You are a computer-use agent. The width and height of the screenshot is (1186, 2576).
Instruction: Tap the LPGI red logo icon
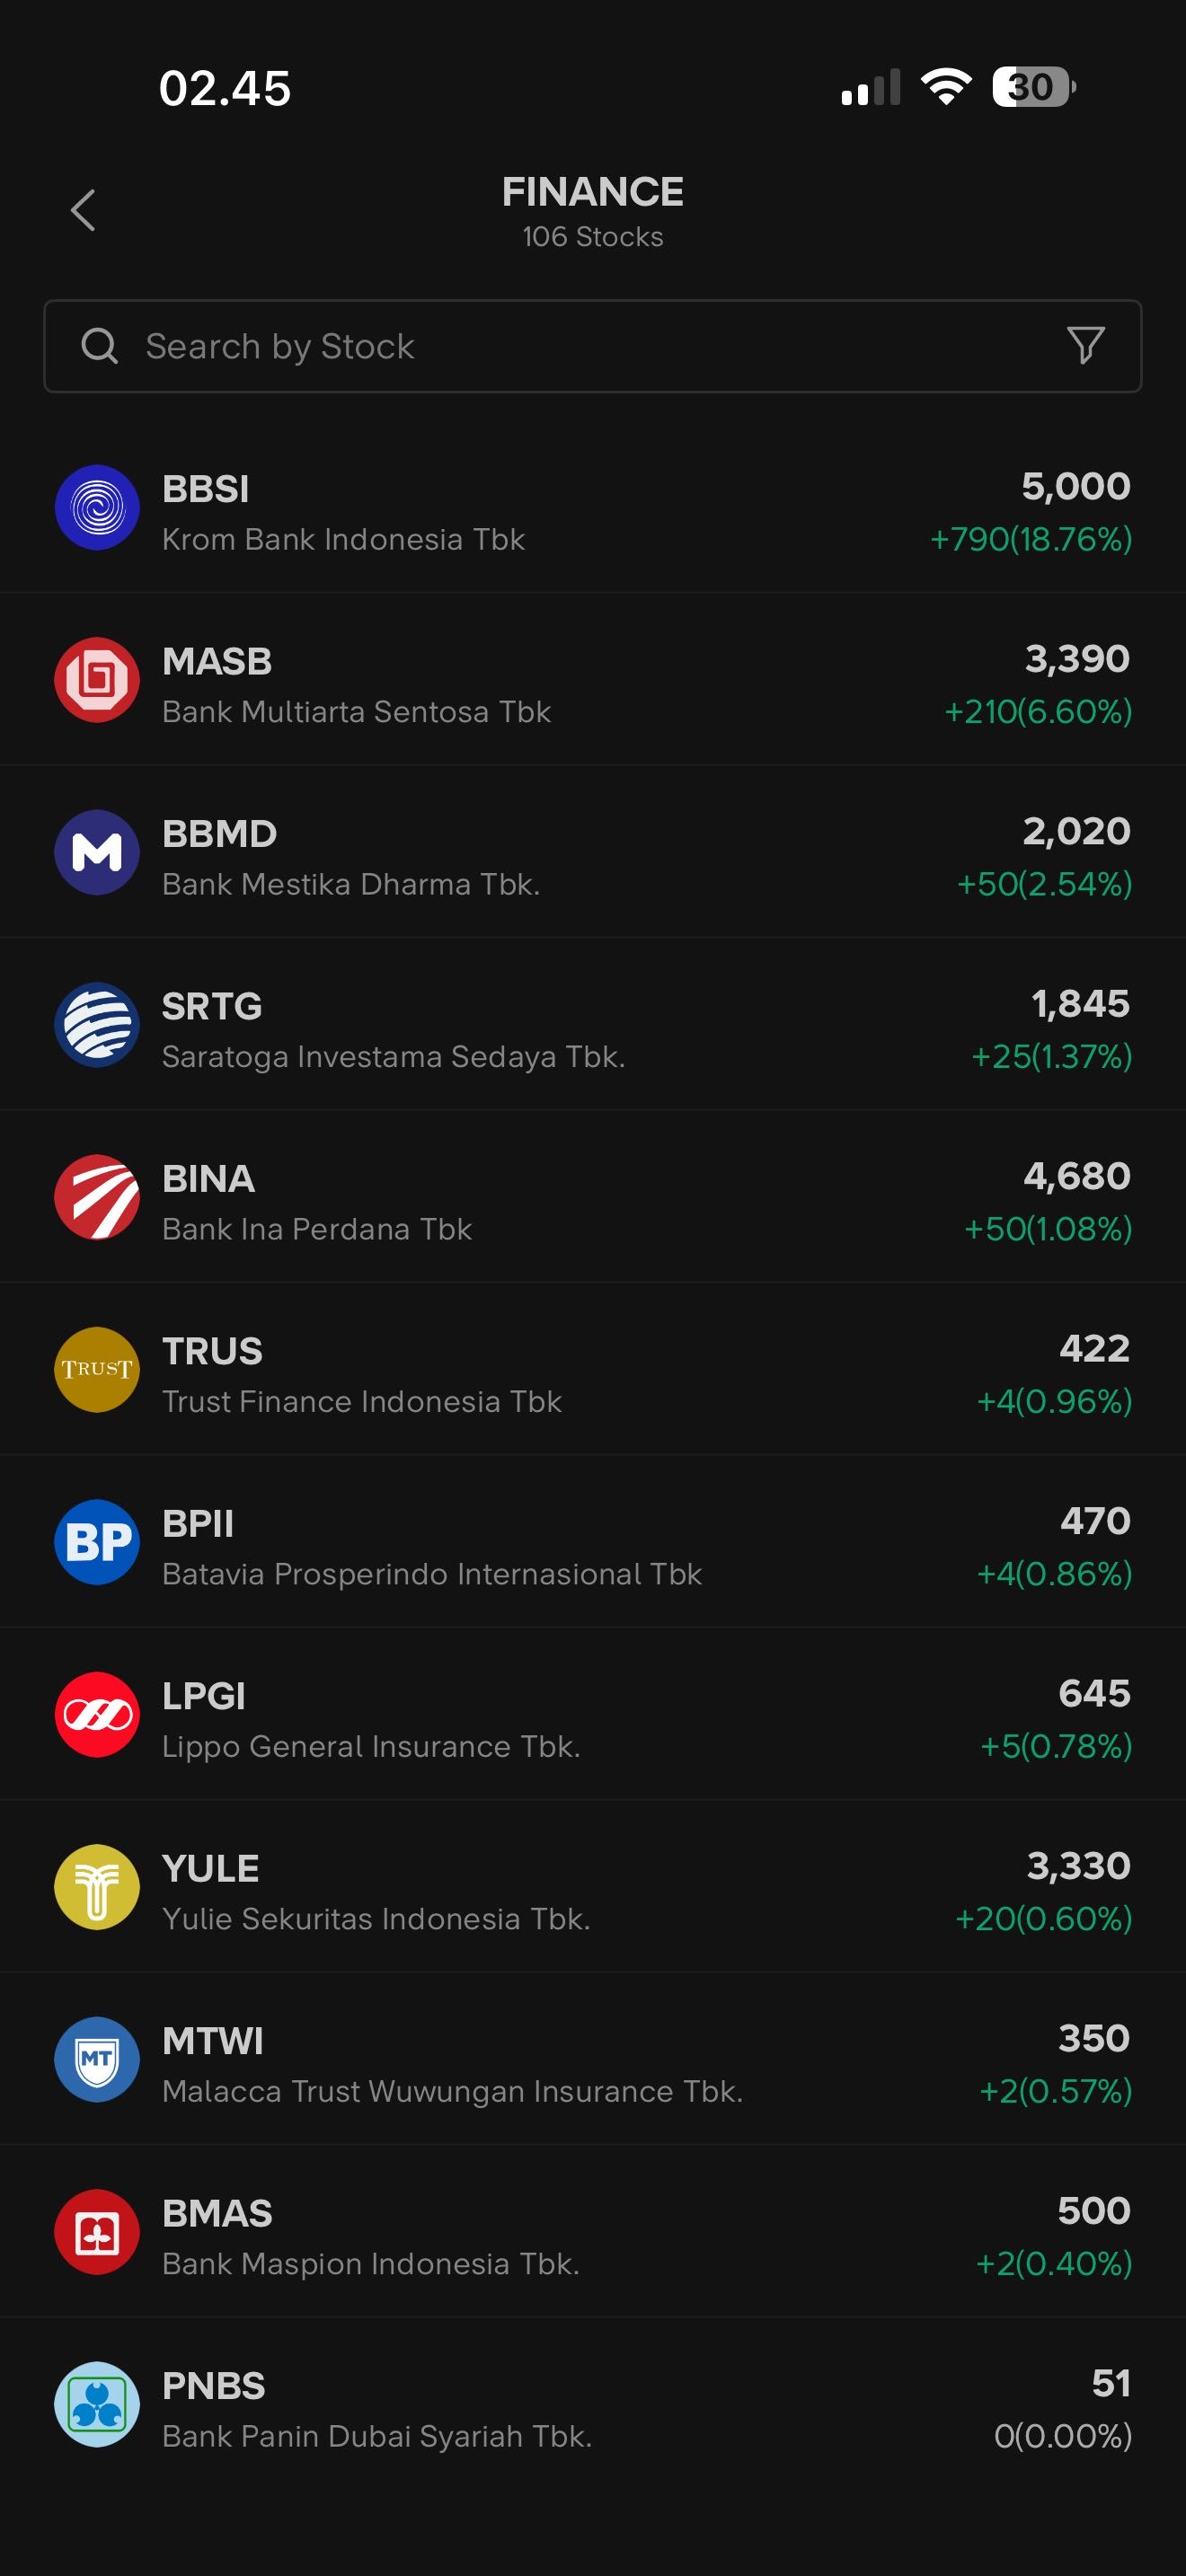(x=97, y=1714)
